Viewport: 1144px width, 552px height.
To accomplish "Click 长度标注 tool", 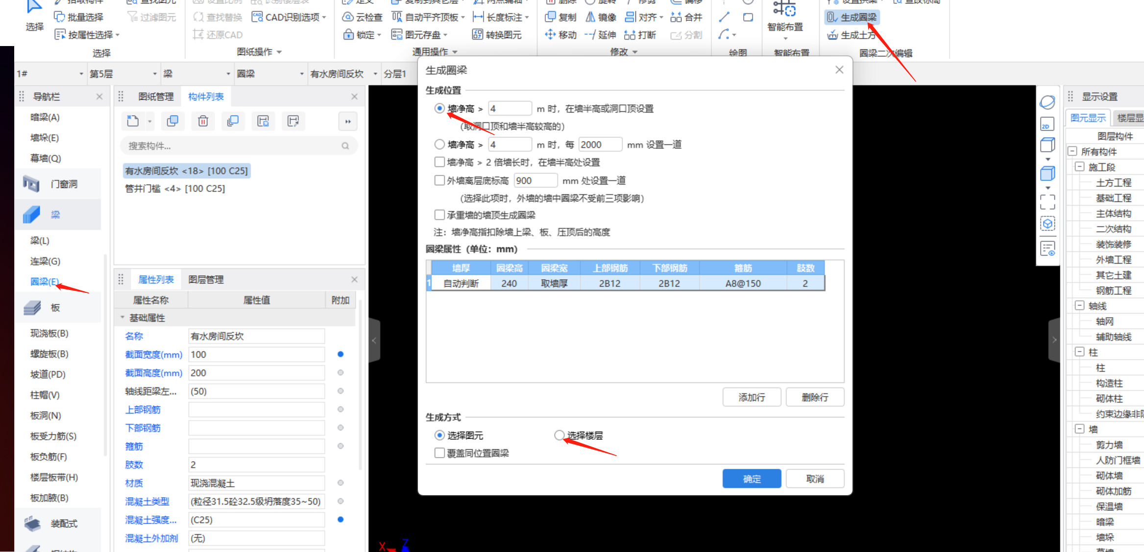I will click(x=501, y=18).
